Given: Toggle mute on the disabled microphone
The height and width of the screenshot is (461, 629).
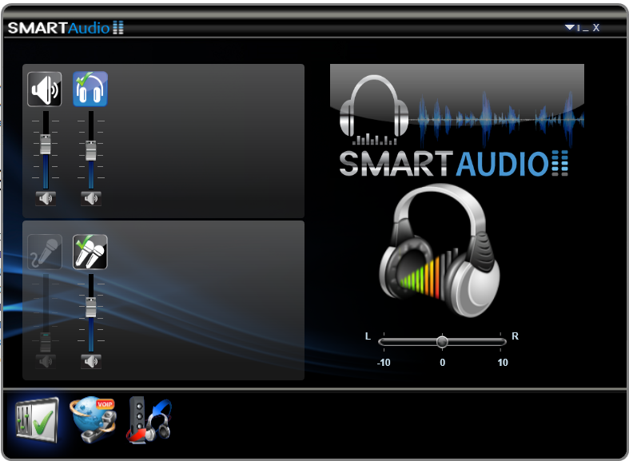Looking at the screenshot, I should (46, 362).
